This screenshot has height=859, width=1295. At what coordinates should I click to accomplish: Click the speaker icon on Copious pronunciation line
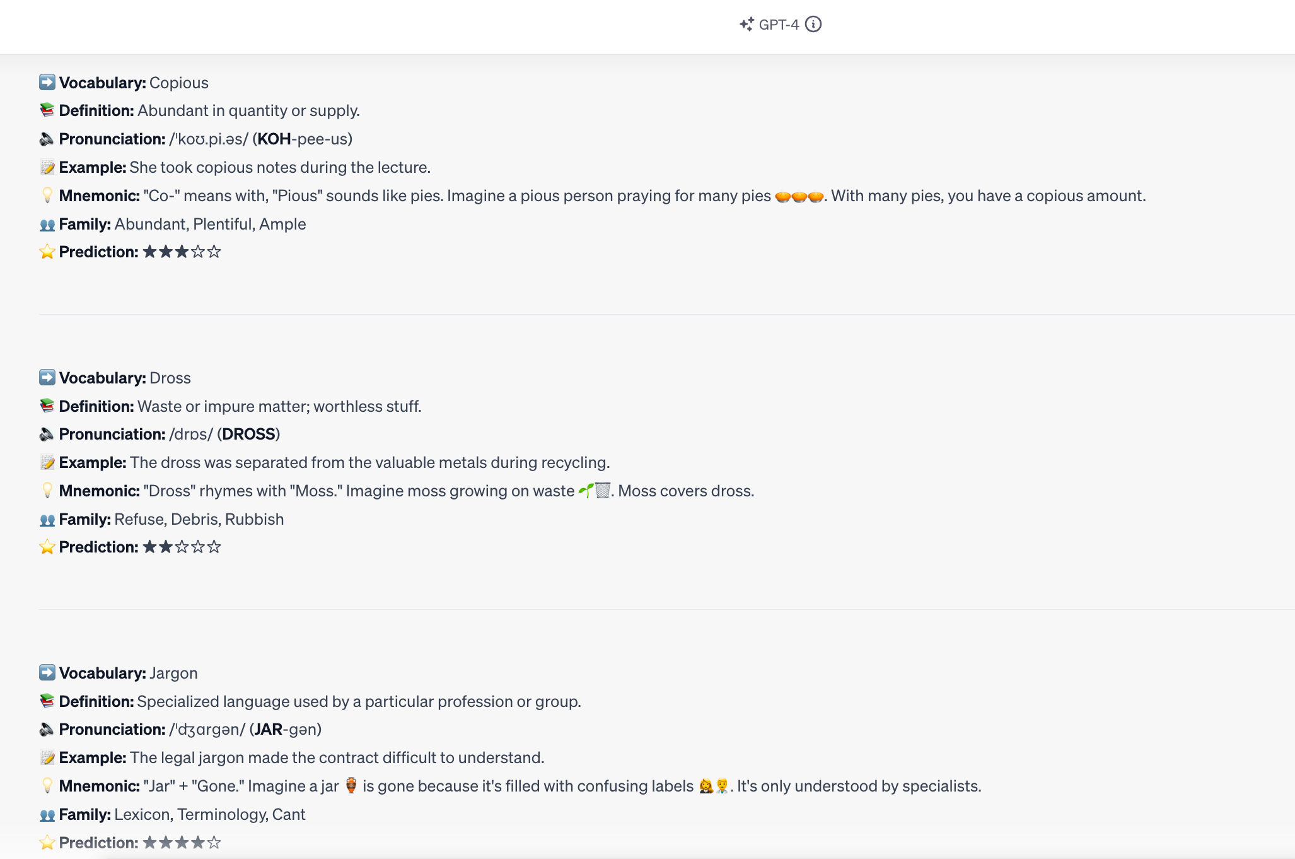tap(47, 139)
